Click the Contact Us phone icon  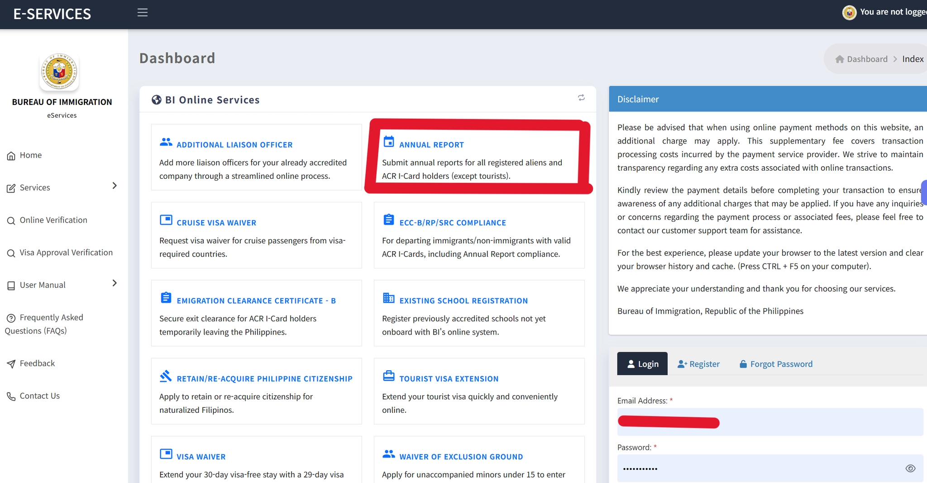coord(11,397)
